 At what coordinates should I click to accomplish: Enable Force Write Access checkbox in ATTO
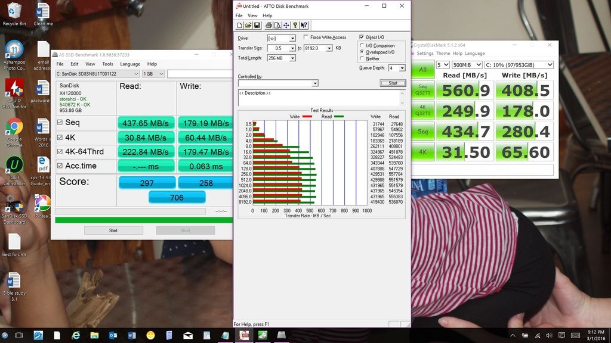pyautogui.click(x=306, y=37)
